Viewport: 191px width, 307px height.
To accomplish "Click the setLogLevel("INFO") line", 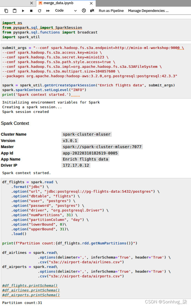I will click(44, 90).
